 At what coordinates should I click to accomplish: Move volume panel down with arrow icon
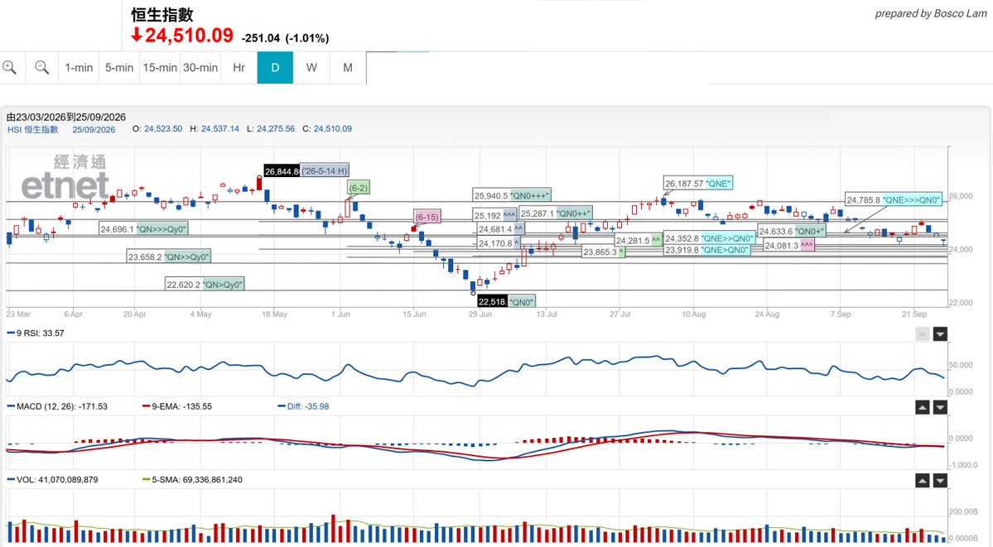(941, 481)
